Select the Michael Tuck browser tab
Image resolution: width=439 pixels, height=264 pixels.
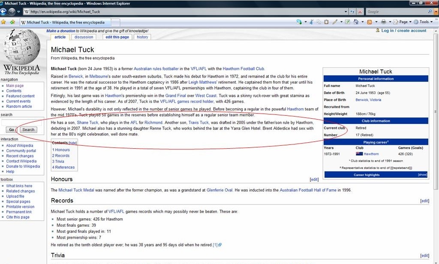pyautogui.click(x=66, y=22)
